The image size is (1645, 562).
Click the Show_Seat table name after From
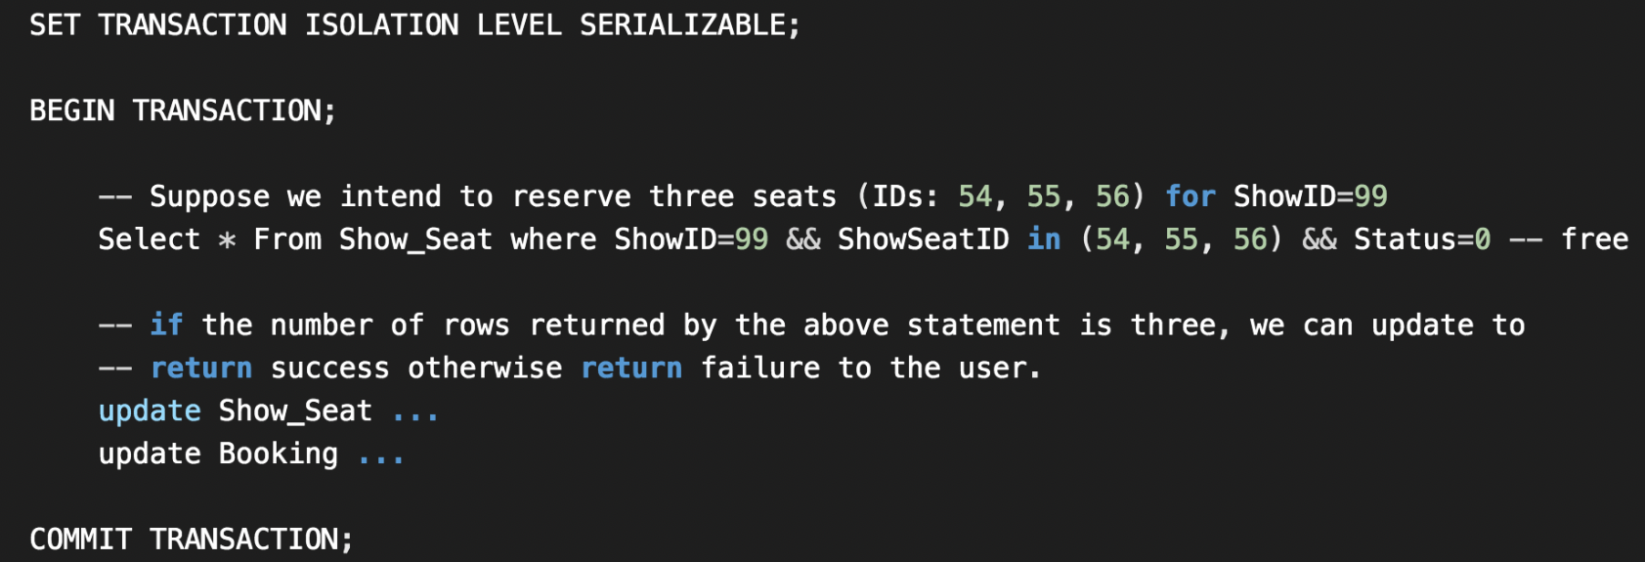[x=416, y=239]
